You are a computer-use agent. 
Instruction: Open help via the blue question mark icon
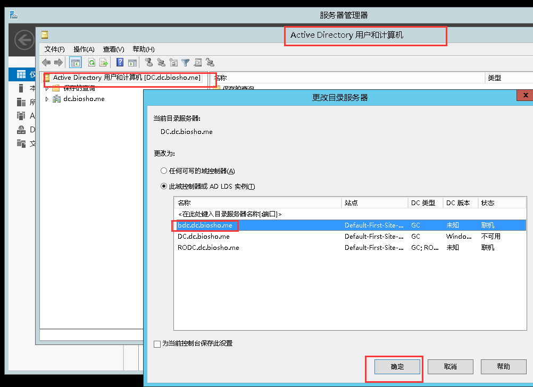(x=120, y=63)
